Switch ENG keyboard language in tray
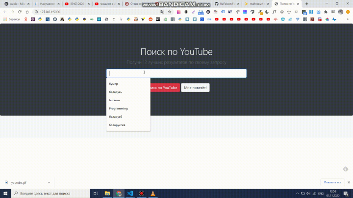Viewport: 353px width, 198px height. click(x=321, y=193)
